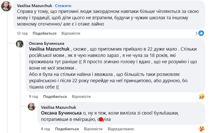Click the Стежити follow link

(63, 6)
